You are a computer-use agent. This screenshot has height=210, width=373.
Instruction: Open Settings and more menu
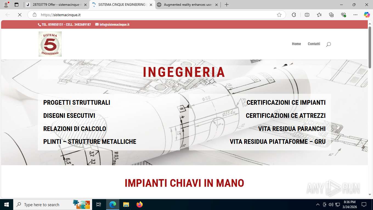pyautogui.click(x=355, y=15)
